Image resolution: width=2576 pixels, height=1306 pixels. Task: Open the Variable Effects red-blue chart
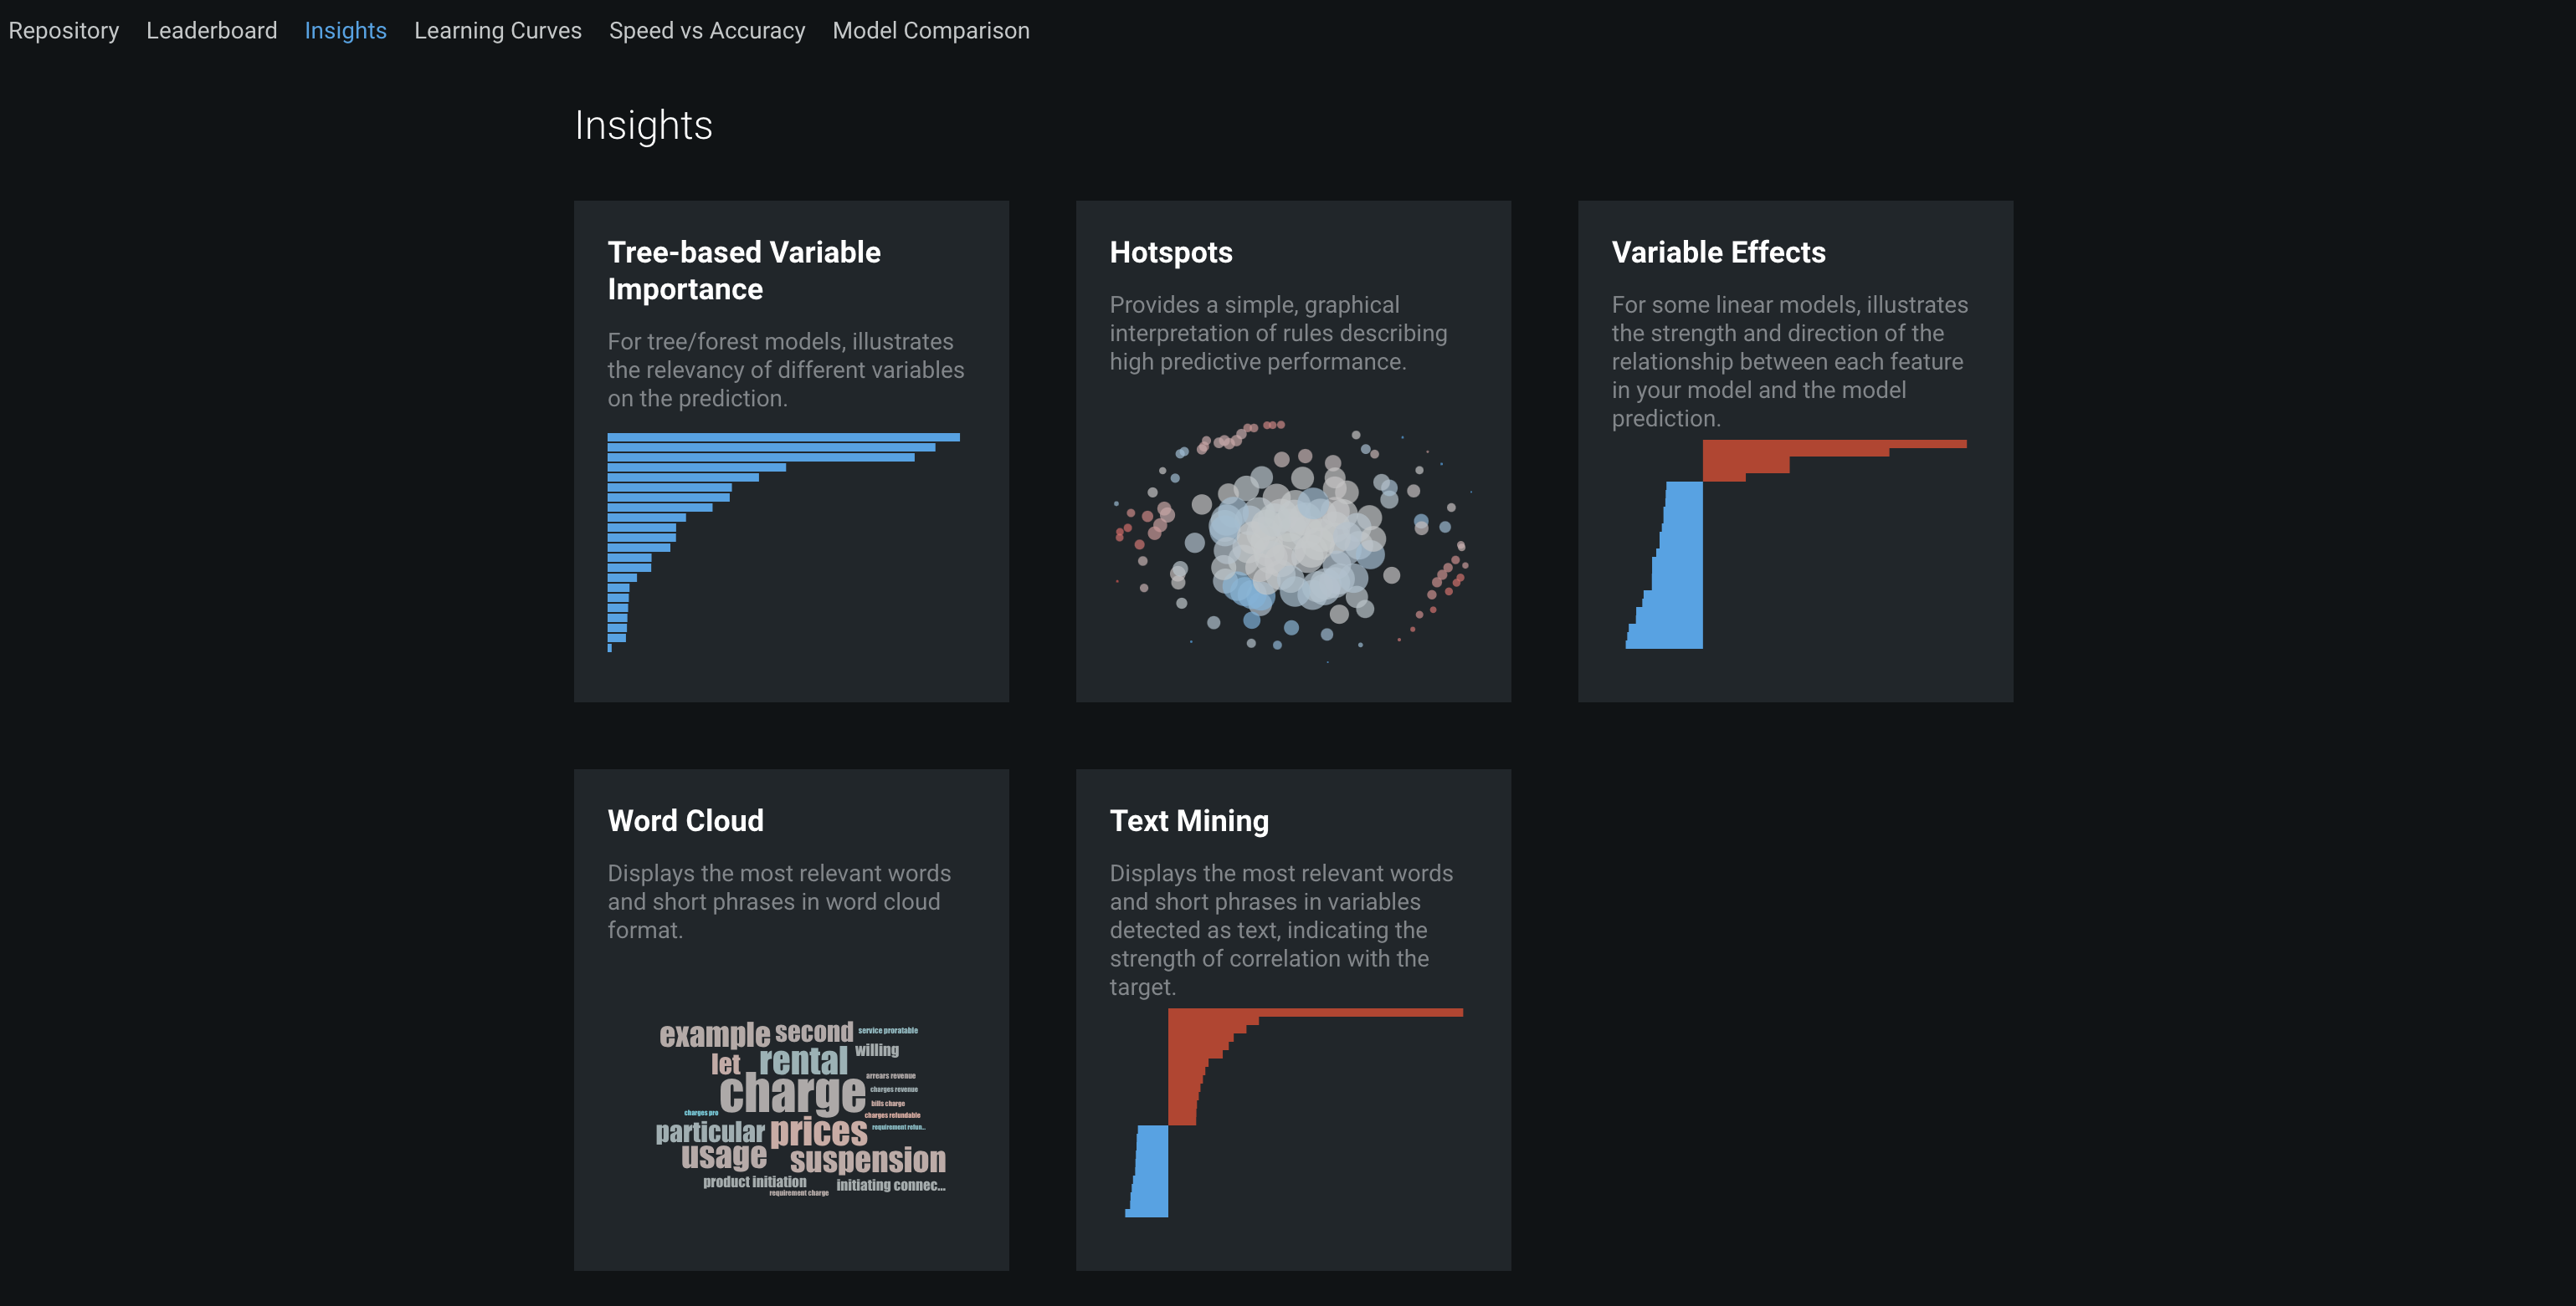[x=1796, y=544]
